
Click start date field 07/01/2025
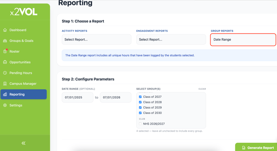78,97
